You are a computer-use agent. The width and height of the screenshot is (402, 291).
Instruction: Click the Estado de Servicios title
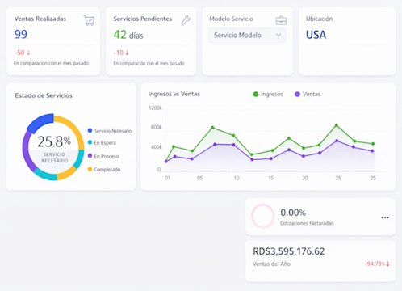click(44, 95)
